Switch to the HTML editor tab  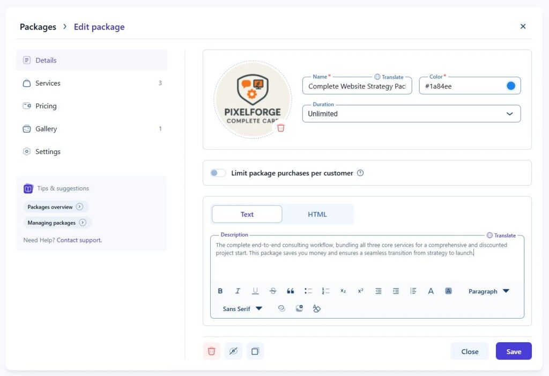[317, 215]
